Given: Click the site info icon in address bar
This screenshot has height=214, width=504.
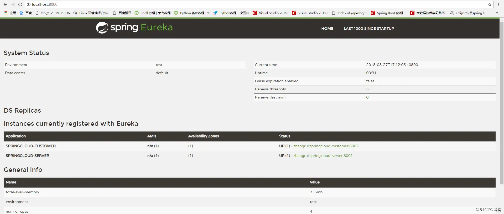Looking at the screenshot, I should (29, 4).
